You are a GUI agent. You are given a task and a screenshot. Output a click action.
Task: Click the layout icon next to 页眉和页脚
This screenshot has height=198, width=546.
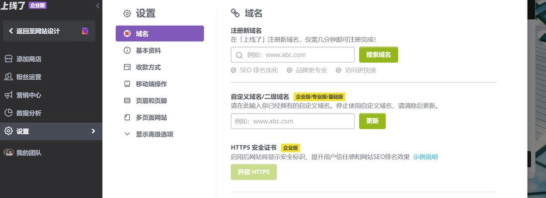127,100
